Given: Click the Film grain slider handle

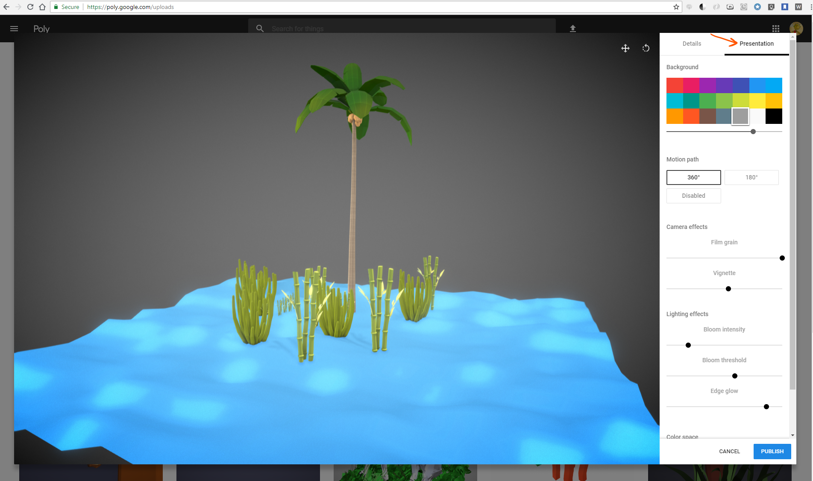Looking at the screenshot, I should click(782, 258).
